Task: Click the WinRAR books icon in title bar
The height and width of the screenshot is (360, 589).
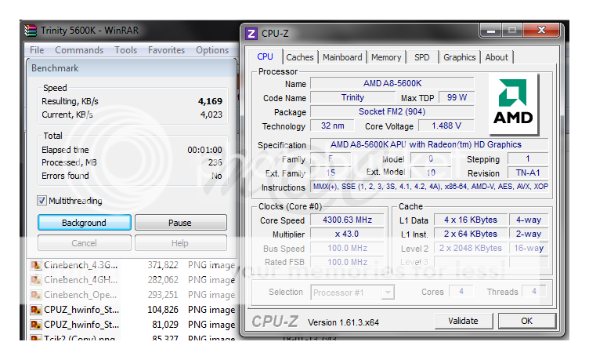Action: [x=31, y=31]
